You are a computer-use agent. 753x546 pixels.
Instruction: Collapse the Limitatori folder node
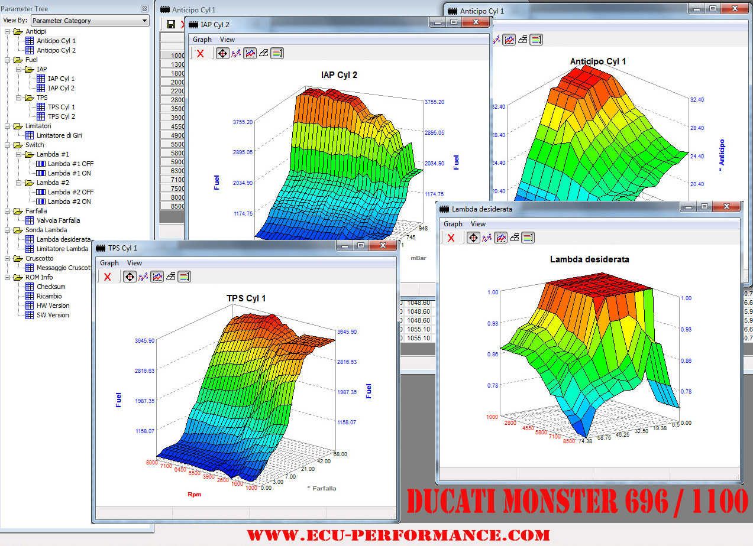coord(7,126)
